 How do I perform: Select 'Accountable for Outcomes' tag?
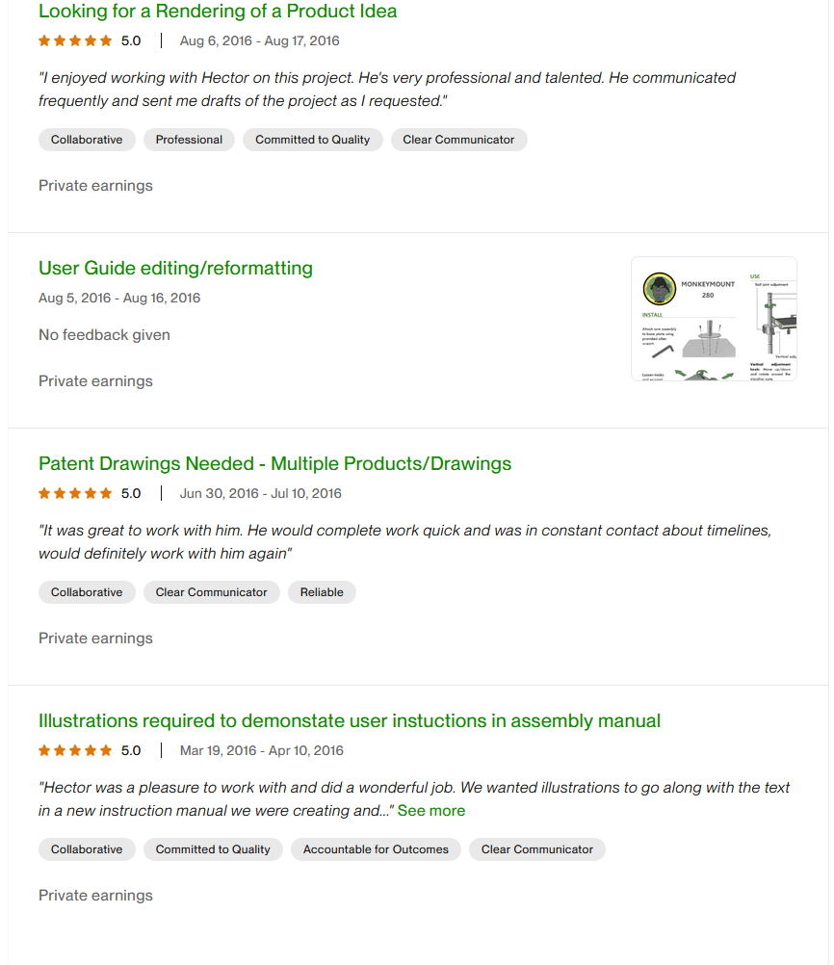[x=376, y=849]
